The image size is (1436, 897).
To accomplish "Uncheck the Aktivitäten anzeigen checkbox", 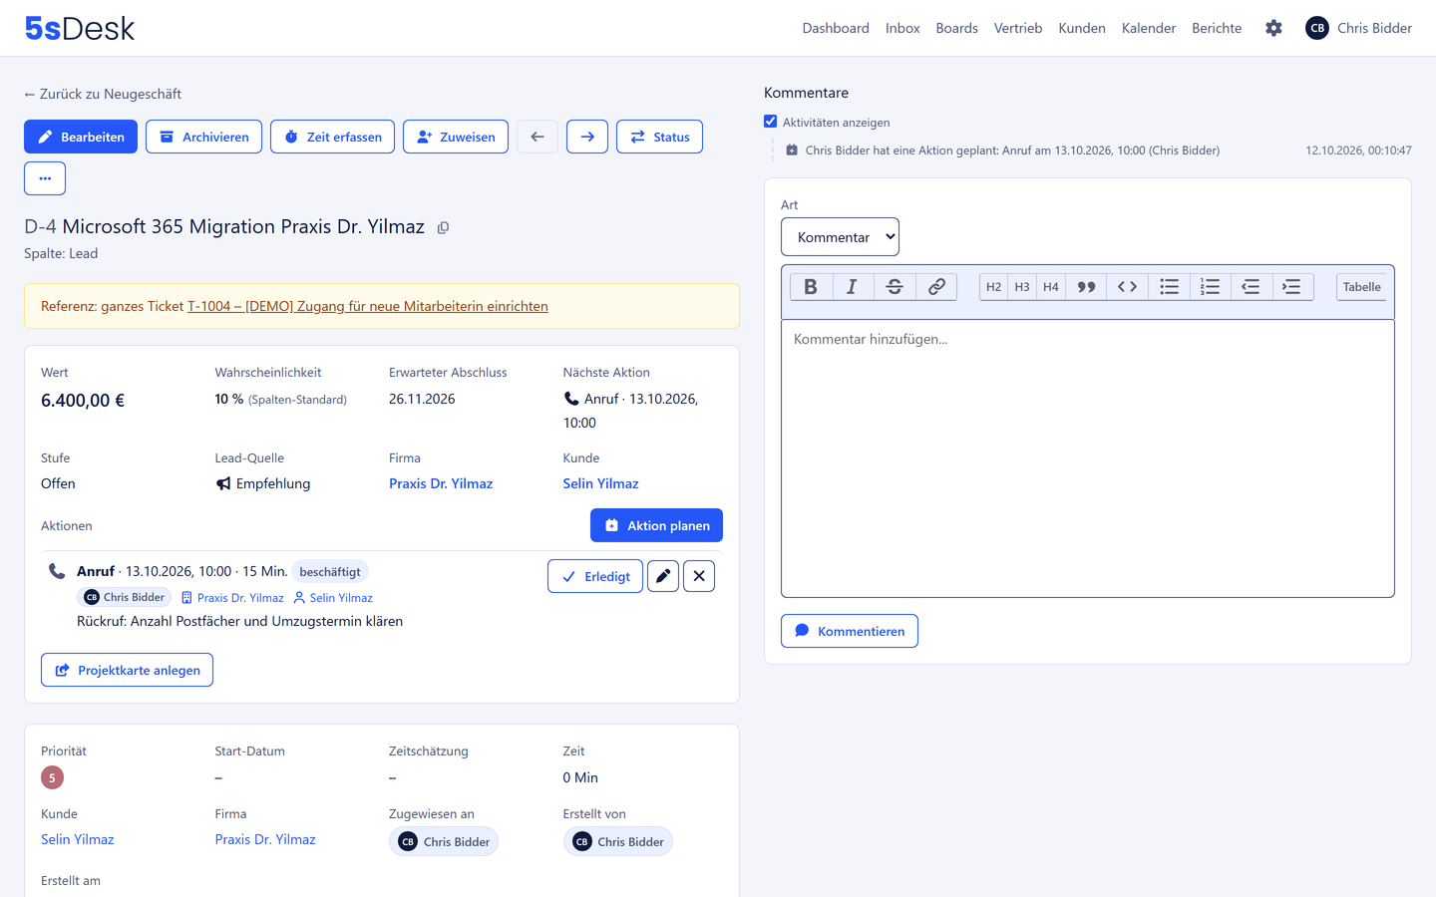I will [770, 122].
